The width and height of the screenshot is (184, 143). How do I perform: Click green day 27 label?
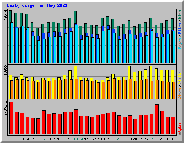(151, 139)
